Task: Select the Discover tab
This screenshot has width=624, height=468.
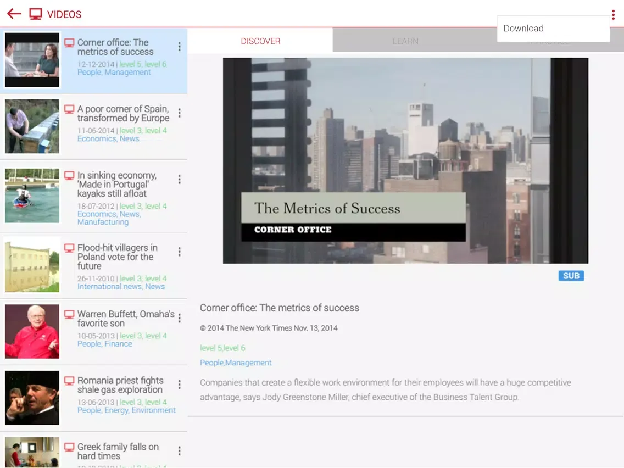Action: [260, 41]
